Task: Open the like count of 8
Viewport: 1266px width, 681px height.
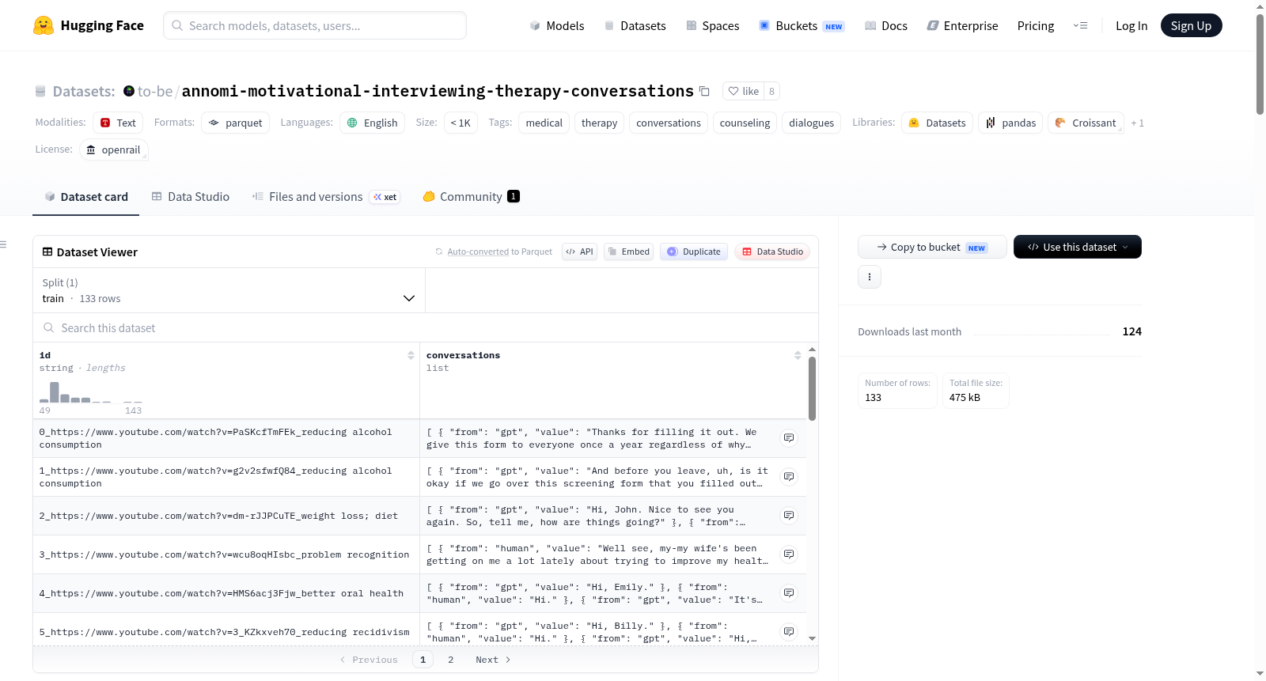Action: (771, 91)
